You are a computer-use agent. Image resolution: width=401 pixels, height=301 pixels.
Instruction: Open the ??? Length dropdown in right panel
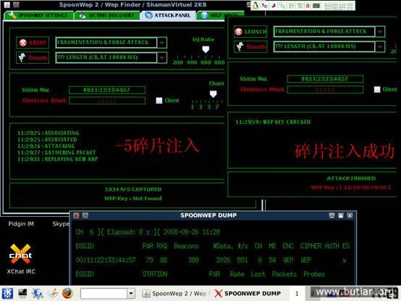[380, 46]
